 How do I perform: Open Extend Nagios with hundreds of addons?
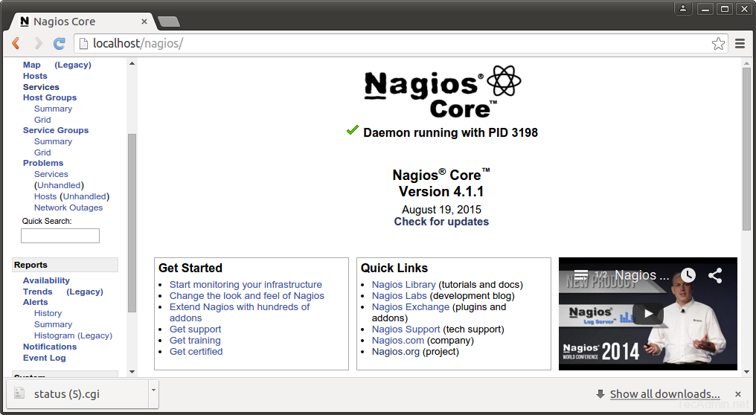coord(240,312)
